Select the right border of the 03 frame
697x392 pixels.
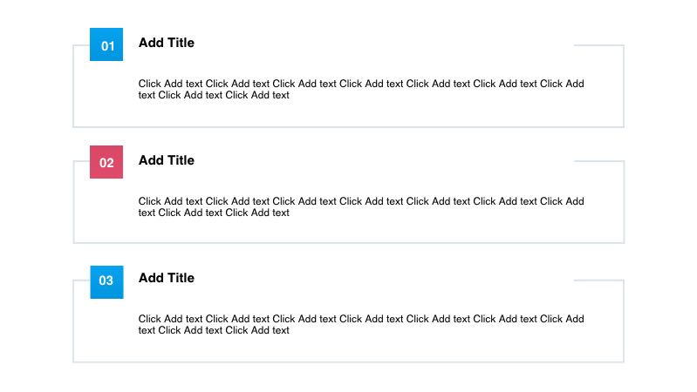tap(624, 321)
